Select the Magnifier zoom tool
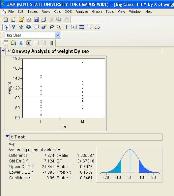This screenshot has width=174, height=196. [x=59, y=27]
